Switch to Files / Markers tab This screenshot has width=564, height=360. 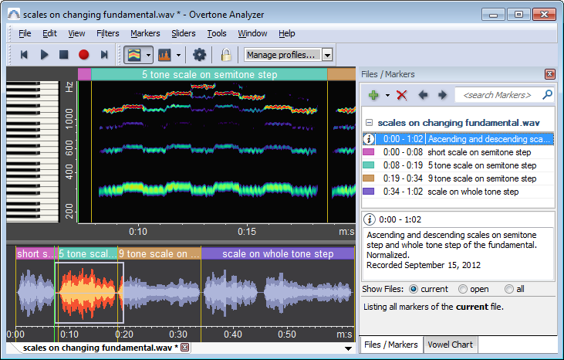point(391,345)
